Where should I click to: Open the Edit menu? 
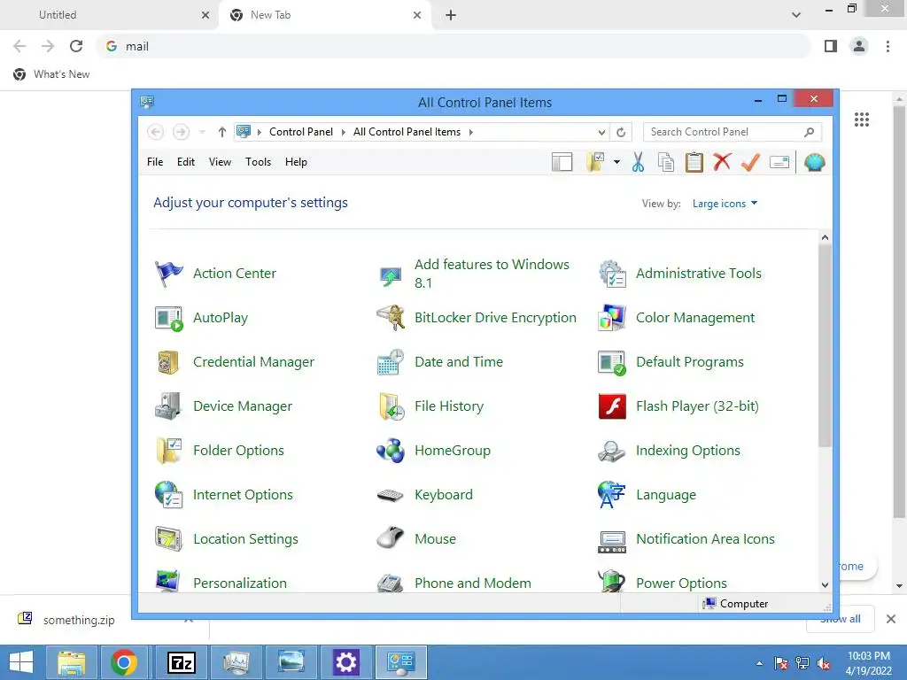pyautogui.click(x=186, y=163)
